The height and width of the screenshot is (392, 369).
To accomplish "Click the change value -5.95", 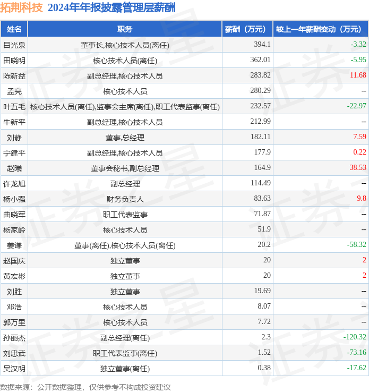I will pyautogui.click(x=358, y=59).
